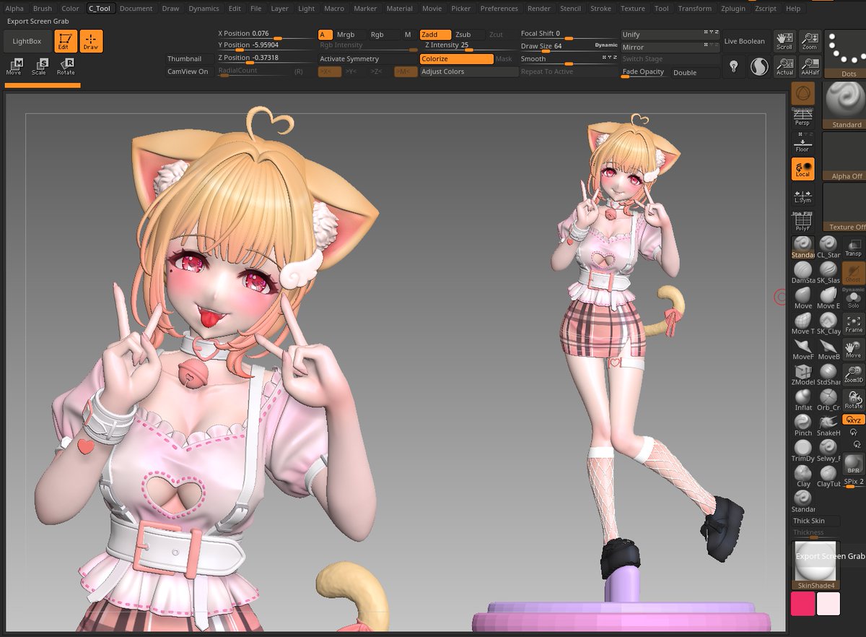This screenshot has height=637, width=866.
Task: Run a BPR render
Action: [x=853, y=464]
